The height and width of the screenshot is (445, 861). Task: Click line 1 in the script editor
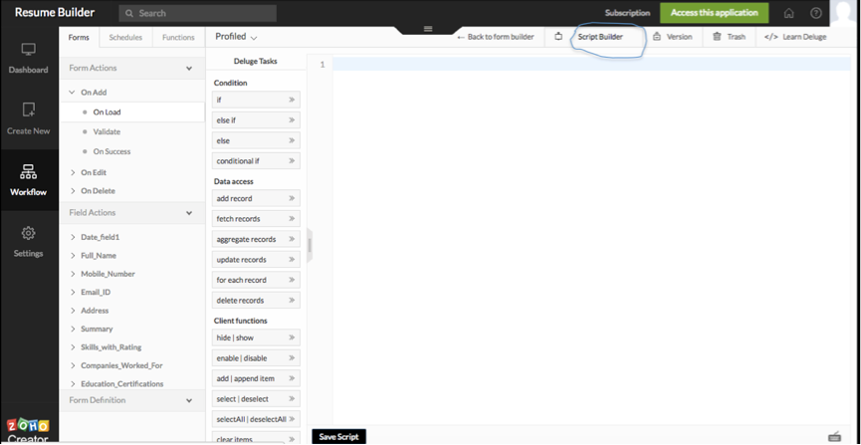(x=591, y=65)
